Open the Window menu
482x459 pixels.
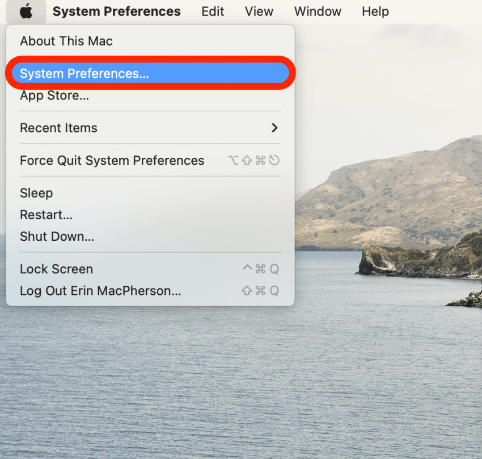(x=318, y=11)
